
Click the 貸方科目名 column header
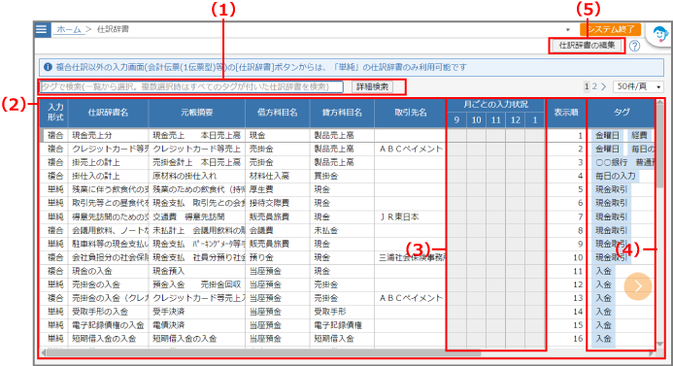[x=342, y=113]
